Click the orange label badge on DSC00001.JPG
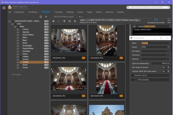The width and height of the screenshot is (173, 115). click(83, 58)
